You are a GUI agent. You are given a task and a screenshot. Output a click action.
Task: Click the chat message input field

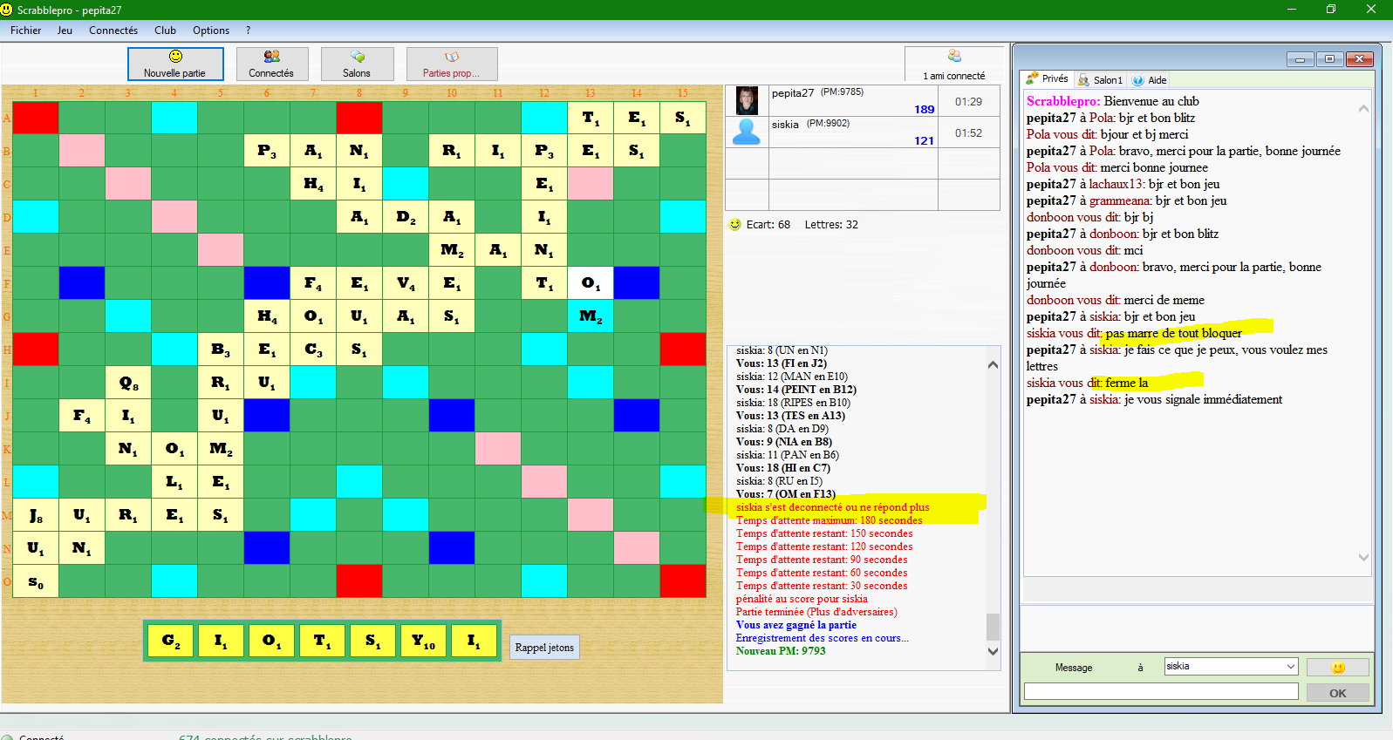coord(1160,691)
